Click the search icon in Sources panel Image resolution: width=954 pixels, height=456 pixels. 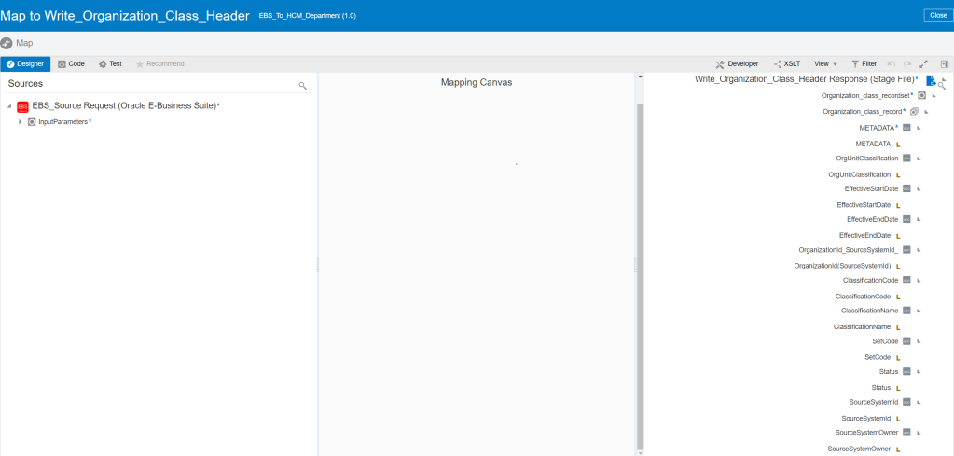point(302,85)
